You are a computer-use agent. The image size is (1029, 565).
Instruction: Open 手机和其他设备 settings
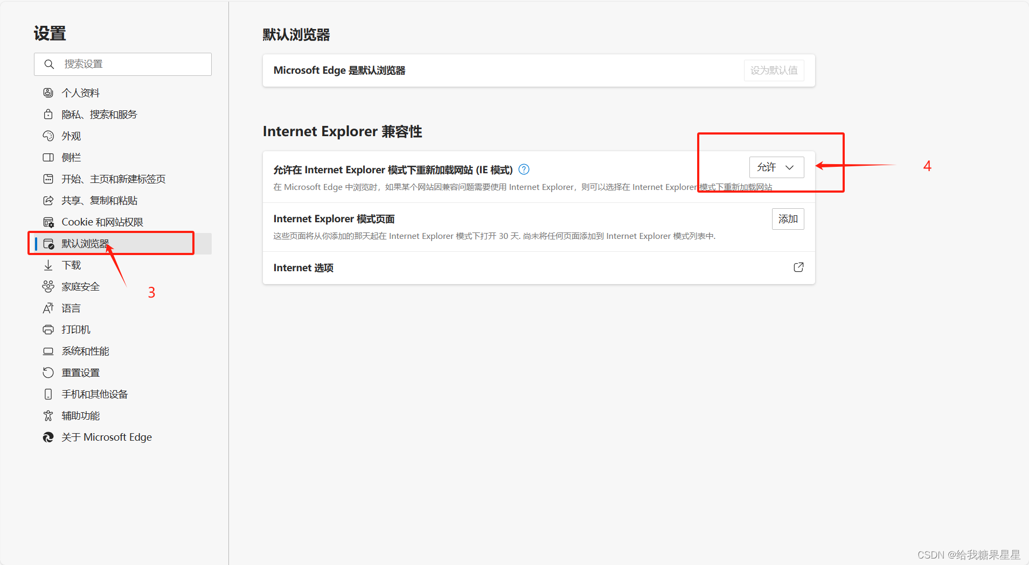123,394
